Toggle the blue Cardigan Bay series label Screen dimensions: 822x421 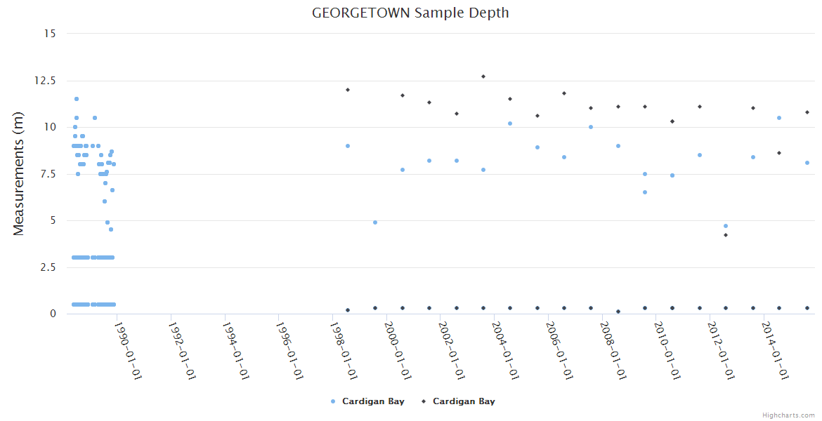tap(372, 401)
